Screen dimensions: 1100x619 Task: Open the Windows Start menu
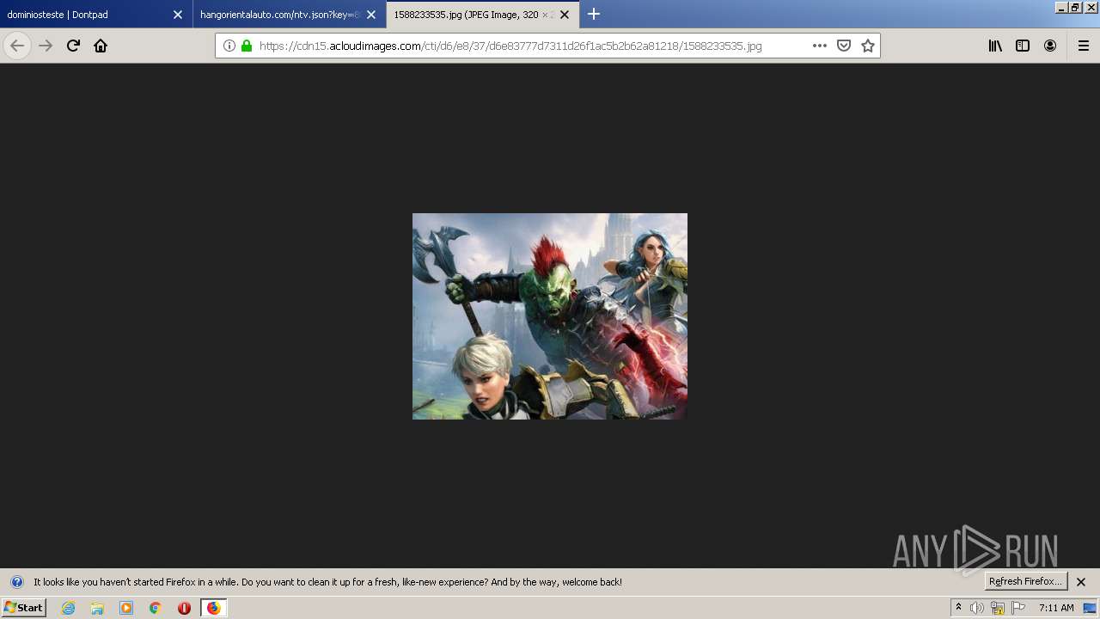point(23,608)
